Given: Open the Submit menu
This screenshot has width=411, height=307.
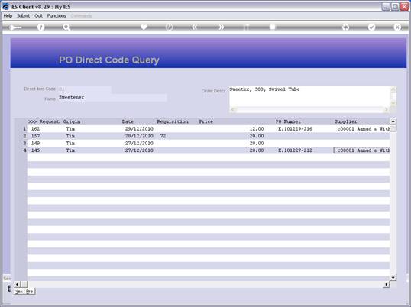Looking at the screenshot, I should coord(24,16).
